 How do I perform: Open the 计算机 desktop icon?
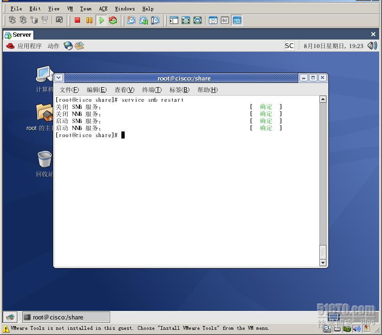tap(44, 79)
